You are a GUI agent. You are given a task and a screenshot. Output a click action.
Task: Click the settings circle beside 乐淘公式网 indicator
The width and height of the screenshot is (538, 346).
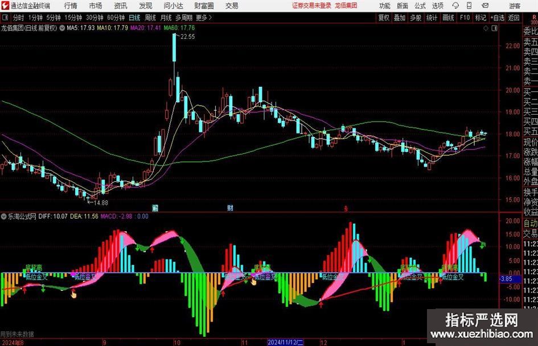coord(3,216)
